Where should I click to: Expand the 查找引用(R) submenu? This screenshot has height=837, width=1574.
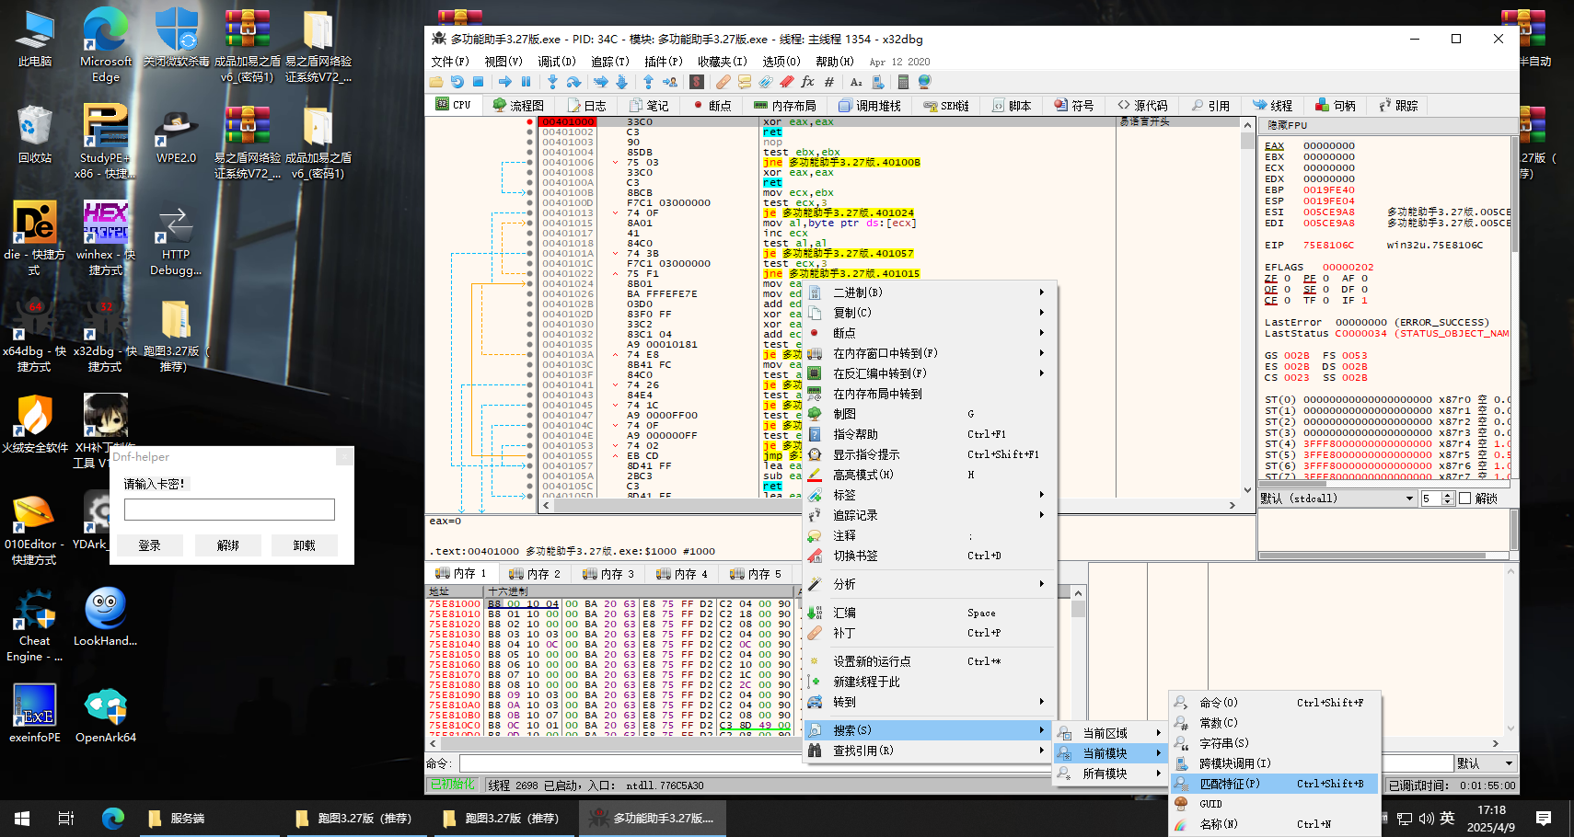(930, 751)
